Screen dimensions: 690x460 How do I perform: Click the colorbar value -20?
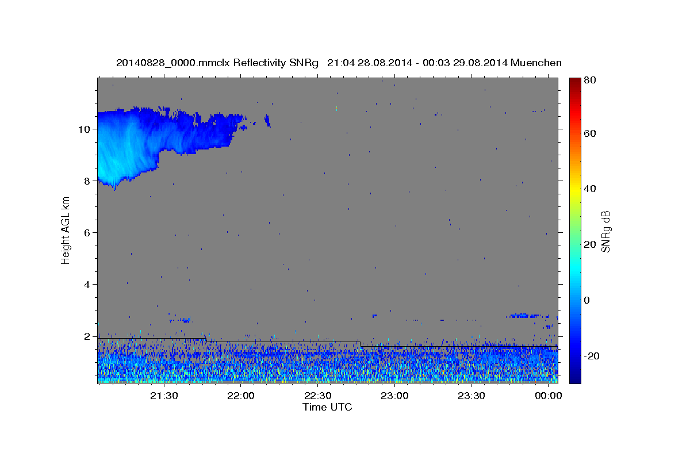pos(592,356)
